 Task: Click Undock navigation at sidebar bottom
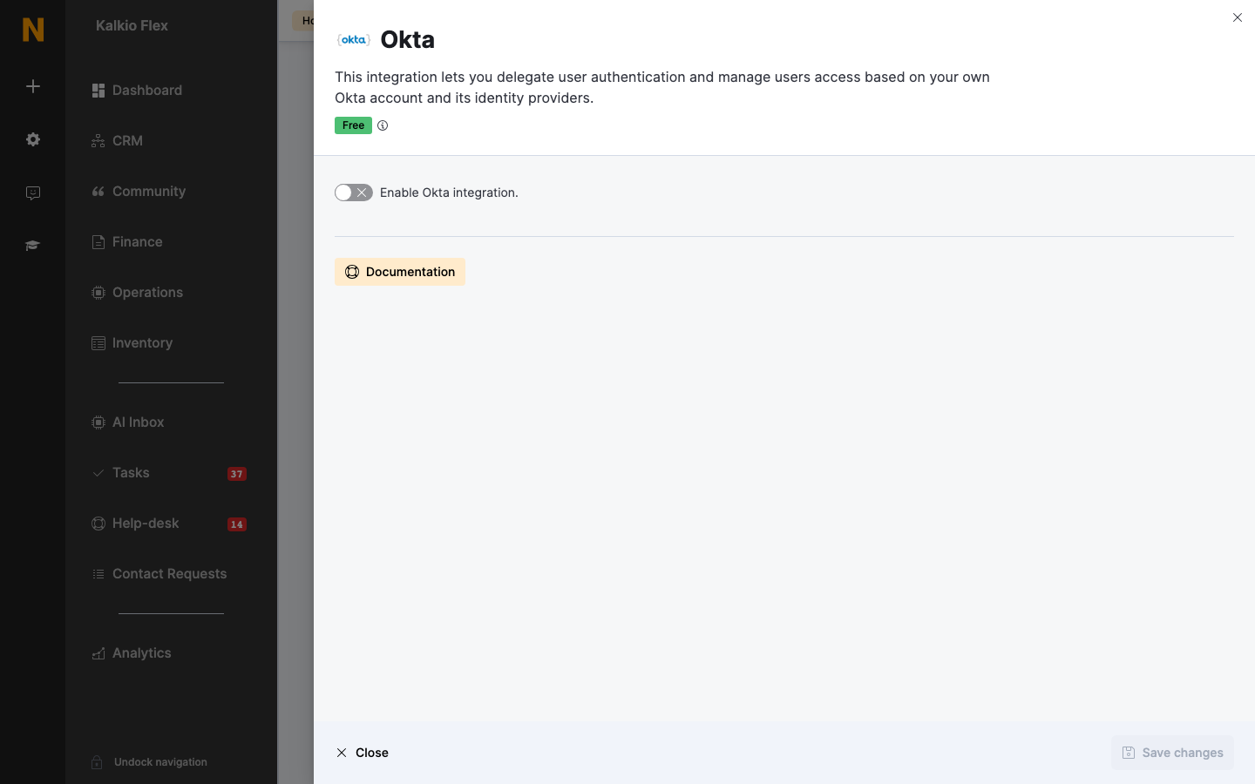(x=149, y=762)
